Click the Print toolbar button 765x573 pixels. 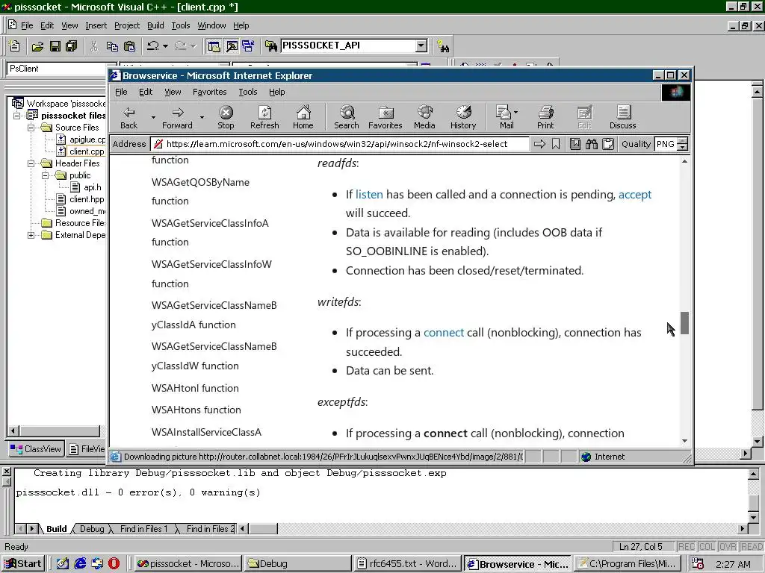[x=545, y=118]
